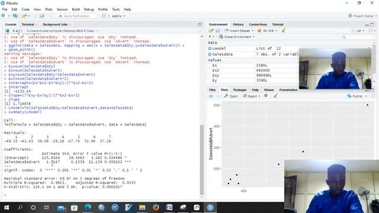This screenshot has width=379, height=213.
Task: Open Firefox from taskbar
Action: (156, 208)
